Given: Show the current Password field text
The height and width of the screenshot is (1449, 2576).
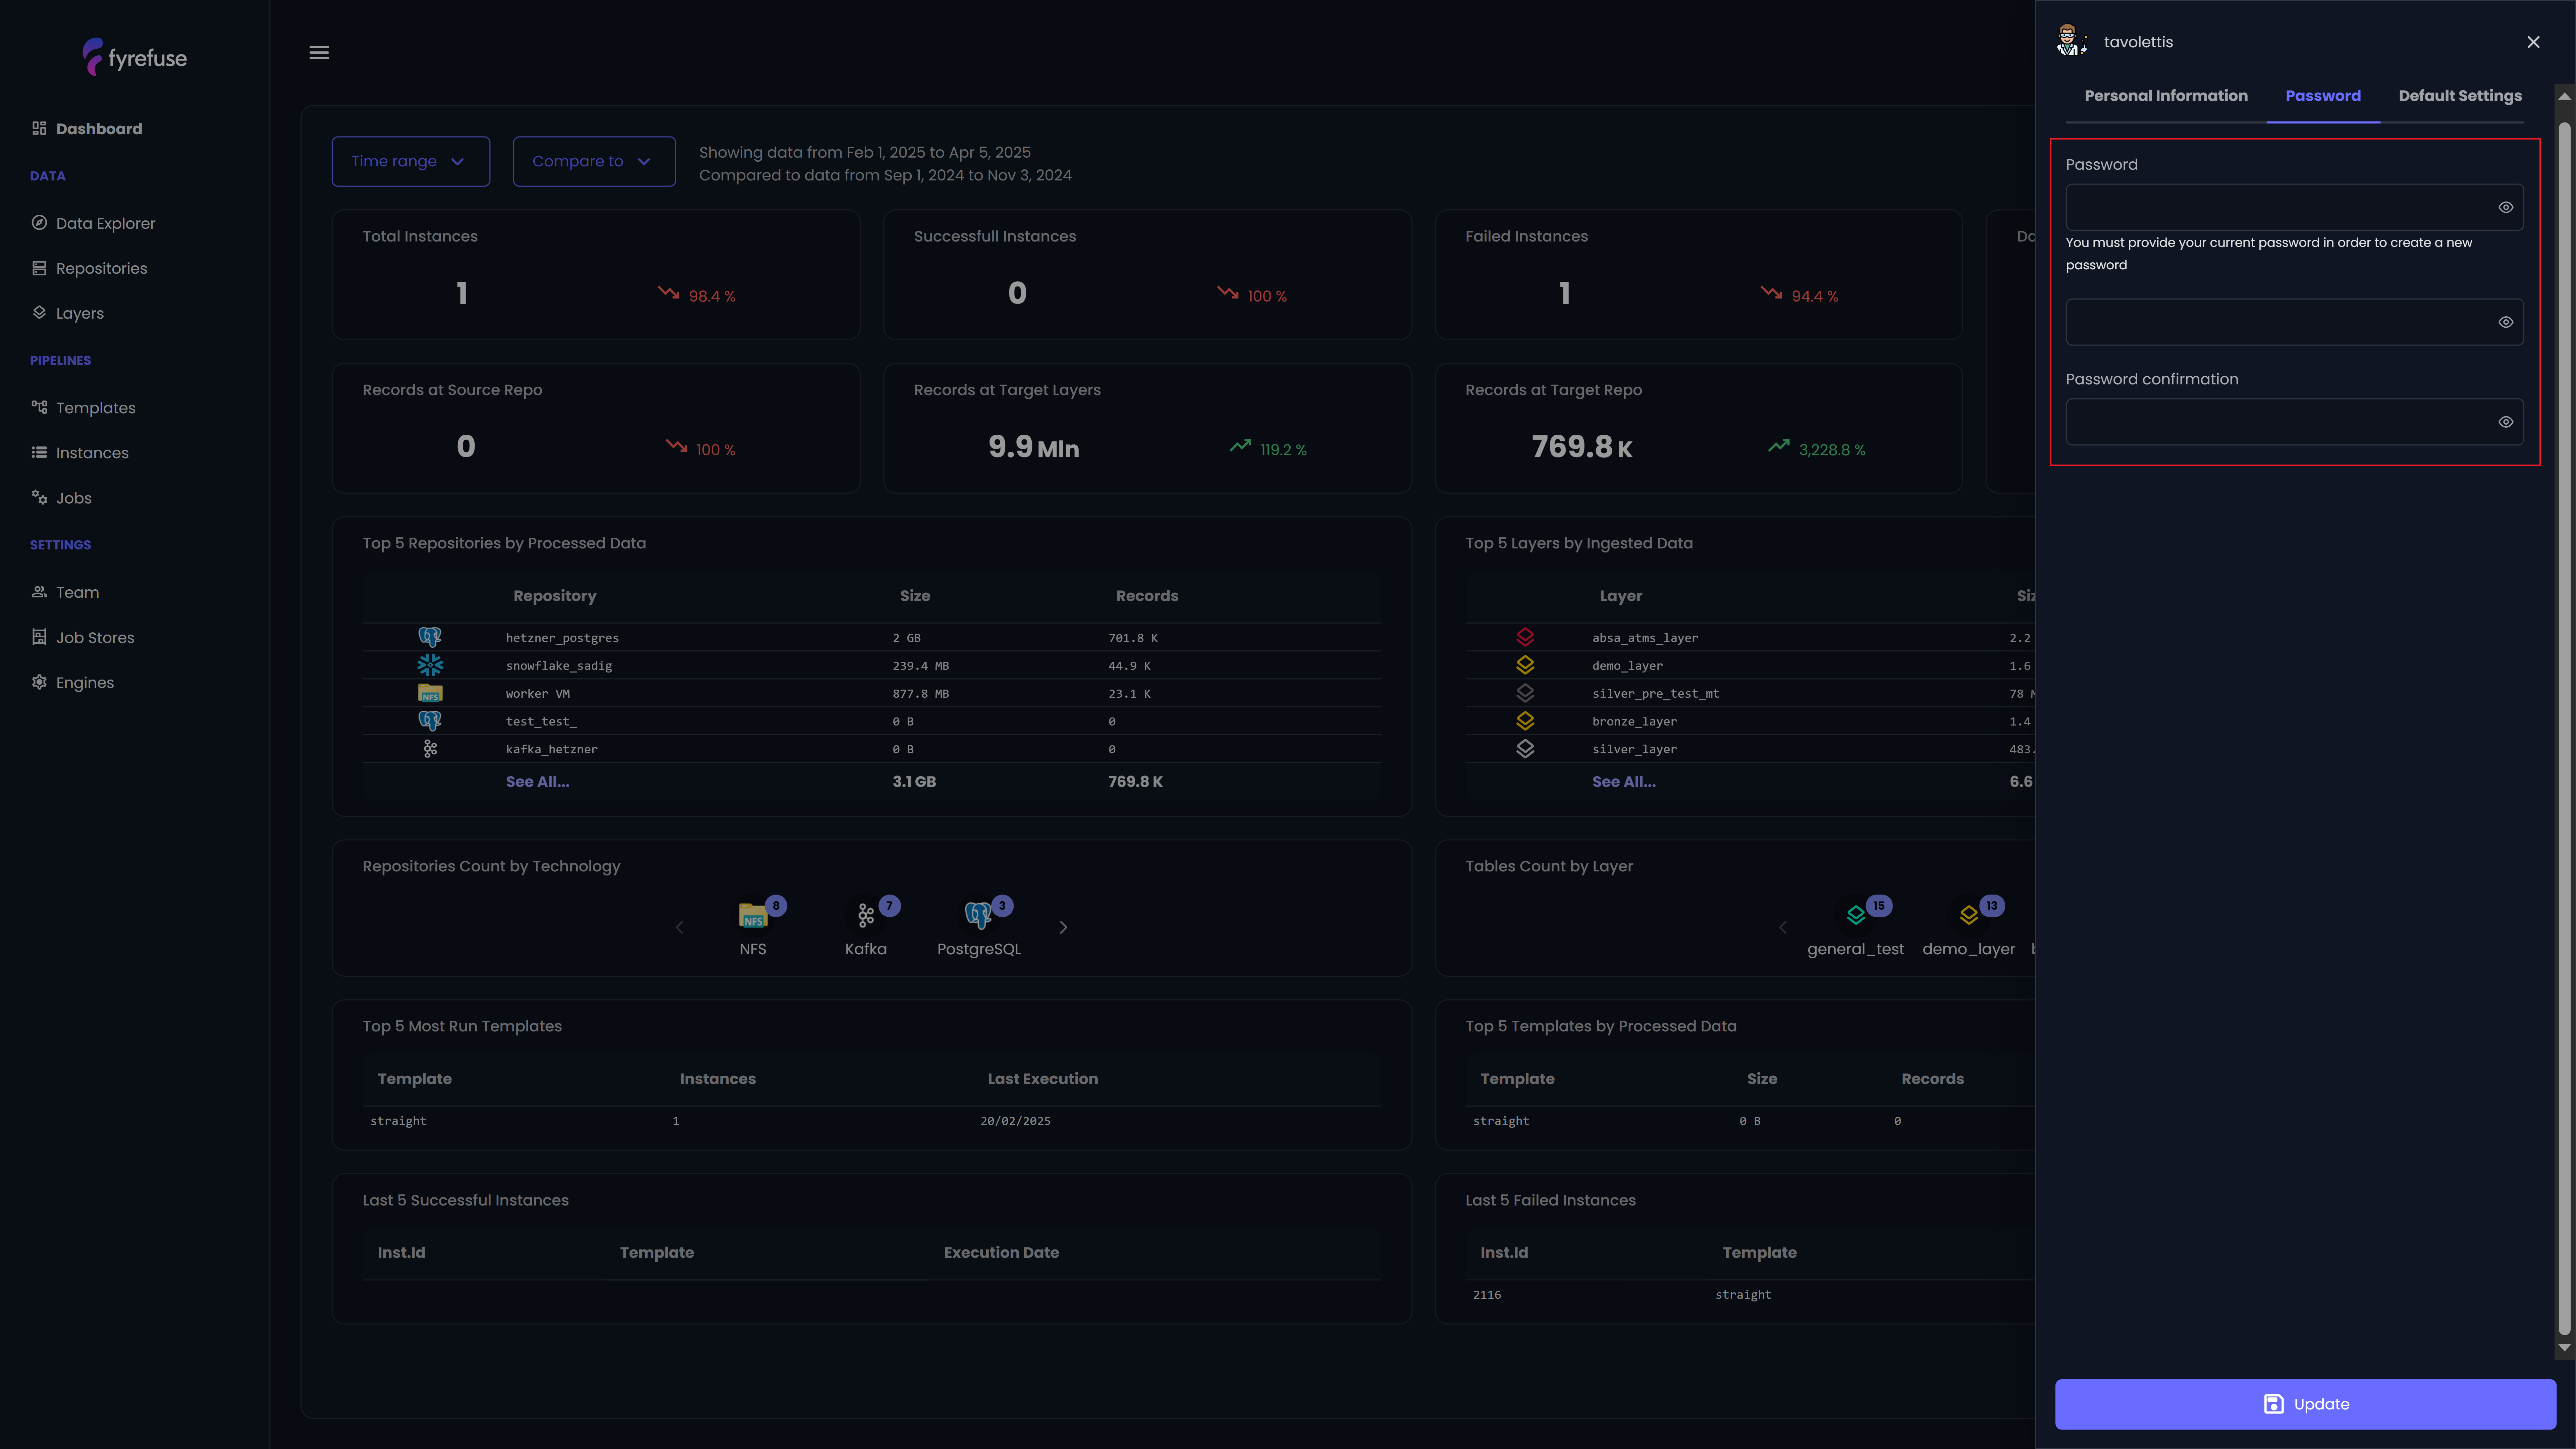Looking at the screenshot, I should point(2506,207).
